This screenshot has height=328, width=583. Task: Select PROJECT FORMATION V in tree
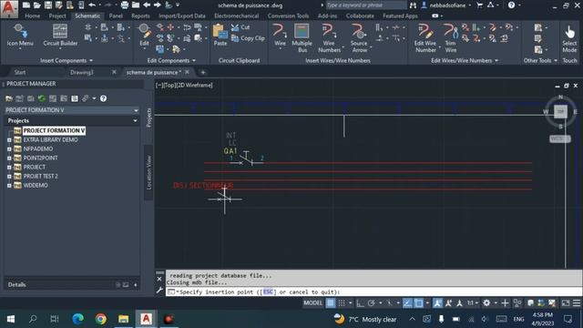[x=54, y=130]
